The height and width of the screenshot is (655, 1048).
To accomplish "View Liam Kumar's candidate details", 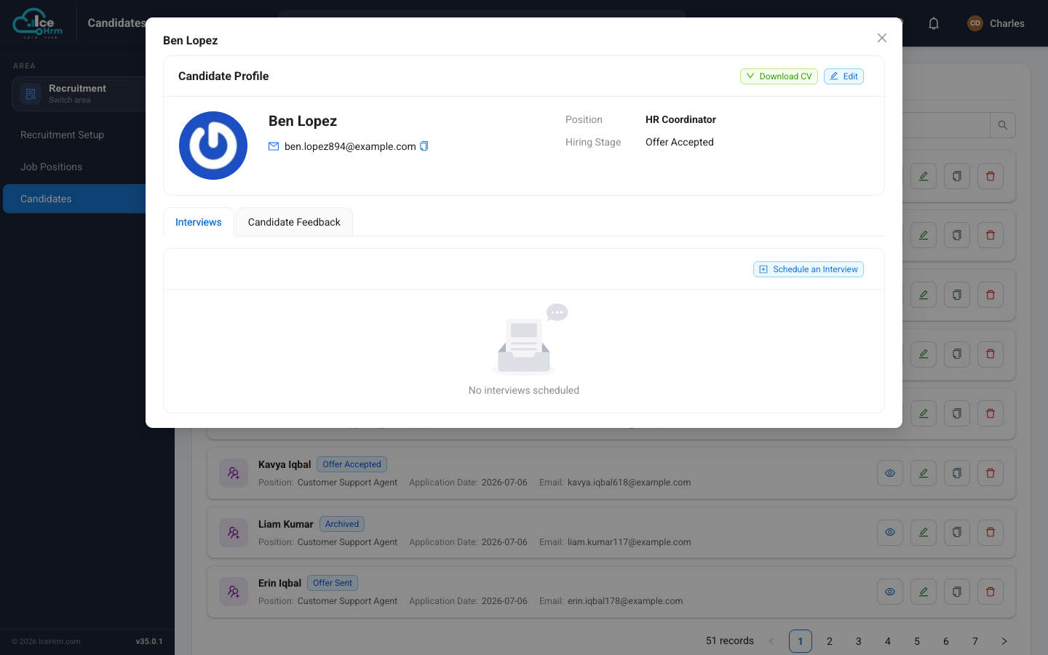I will pos(890,532).
